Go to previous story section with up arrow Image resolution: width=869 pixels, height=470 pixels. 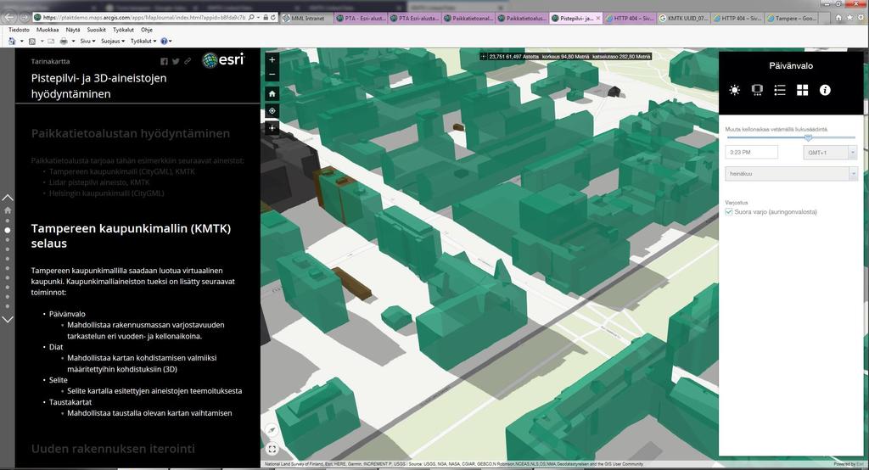click(7, 198)
